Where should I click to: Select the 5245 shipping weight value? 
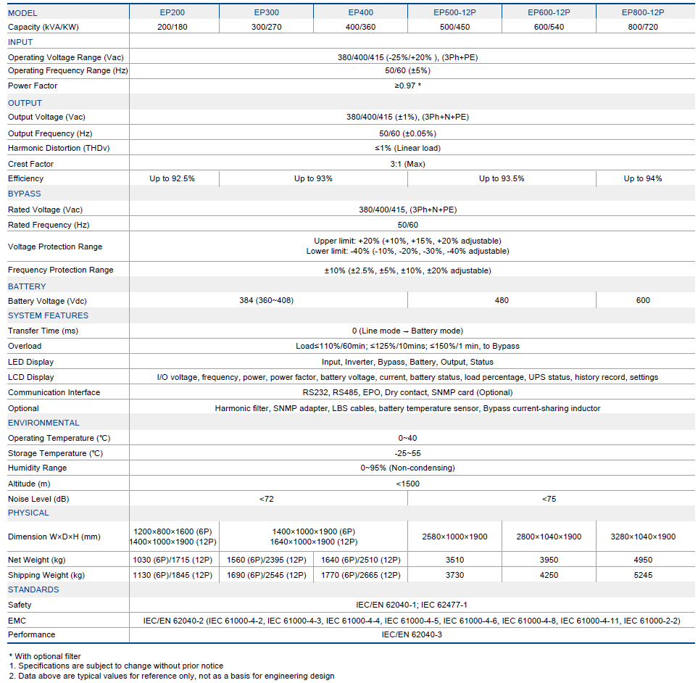[x=643, y=575]
